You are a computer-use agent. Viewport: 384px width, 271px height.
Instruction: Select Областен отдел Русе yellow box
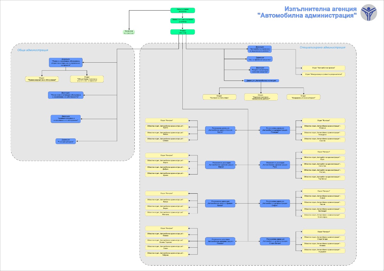click(x=324, y=159)
